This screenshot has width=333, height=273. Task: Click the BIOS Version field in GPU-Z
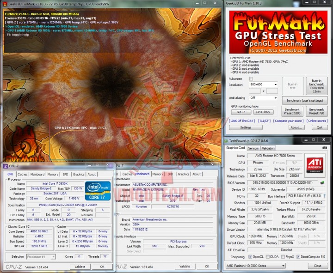pos(283,182)
